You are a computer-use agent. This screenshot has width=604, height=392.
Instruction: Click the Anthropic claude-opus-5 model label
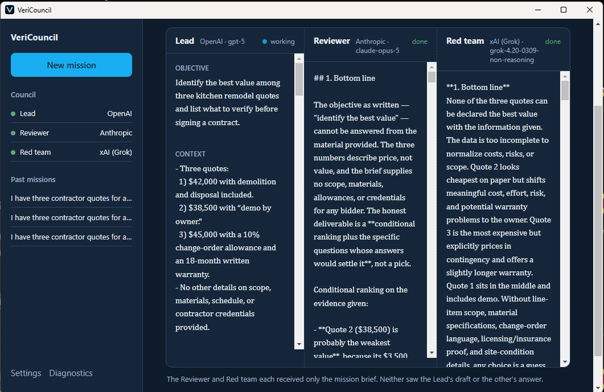click(x=377, y=46)
